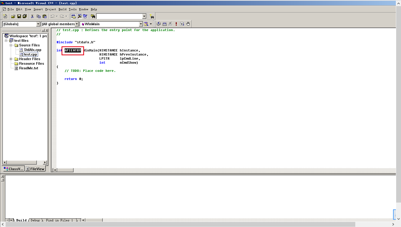
Task: Expand the Header Files folder
Action: coord(11,59)
